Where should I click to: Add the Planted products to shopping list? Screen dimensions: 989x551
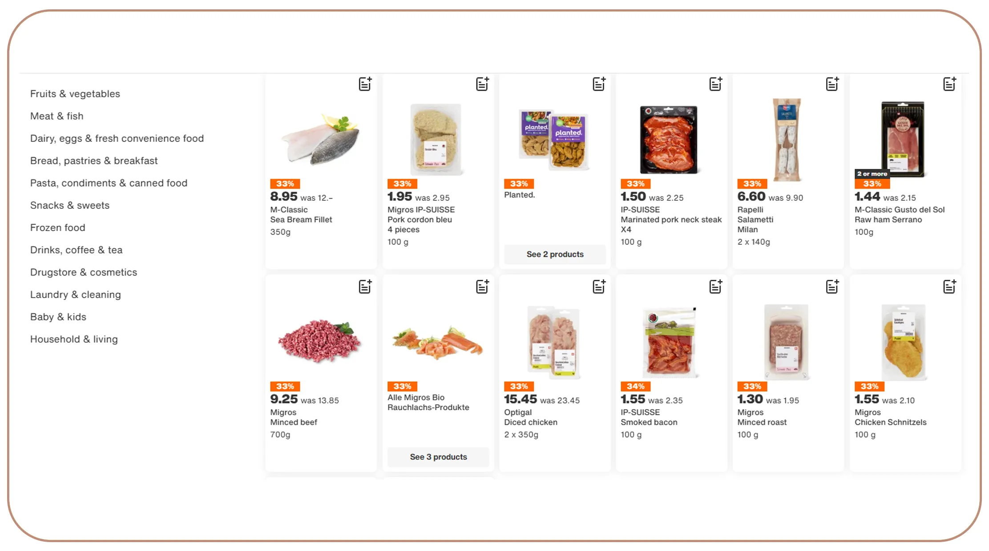(x=599, y=84)
